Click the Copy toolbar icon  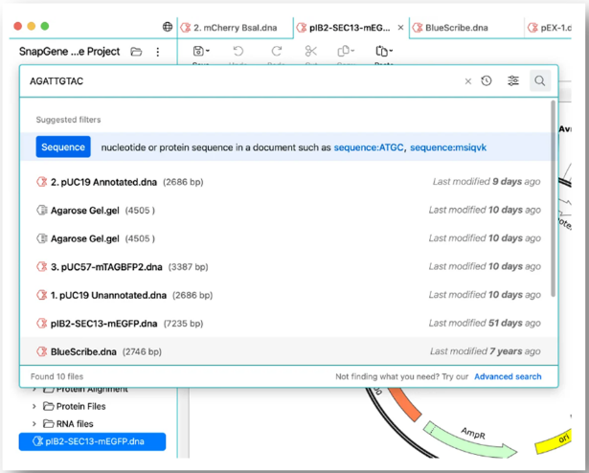pyautogui.click(x=343, y=51)
